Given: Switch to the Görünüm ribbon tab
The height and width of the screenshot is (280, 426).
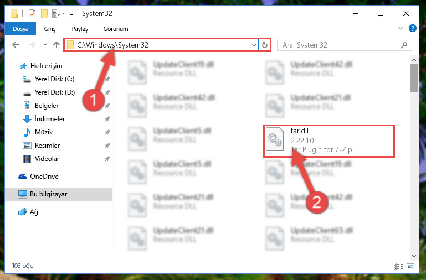Looking at the screenshot, I should click(115, 29).
